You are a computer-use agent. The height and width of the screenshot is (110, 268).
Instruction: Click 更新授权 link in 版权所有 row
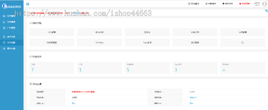(x=193, y=98)
